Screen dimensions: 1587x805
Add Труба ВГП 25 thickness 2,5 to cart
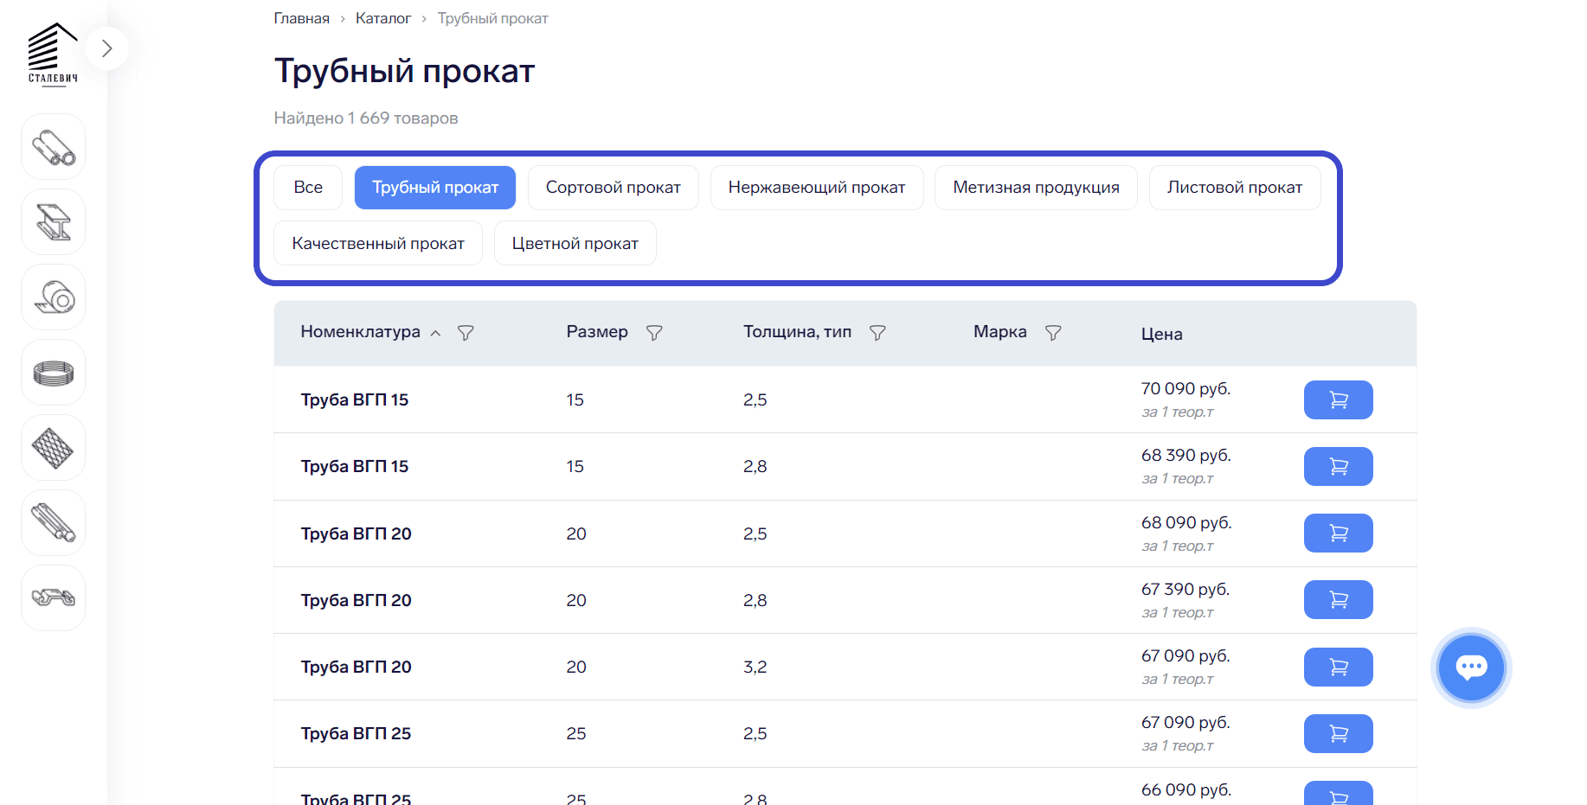pyautogui.click(x=1339, y=733)
